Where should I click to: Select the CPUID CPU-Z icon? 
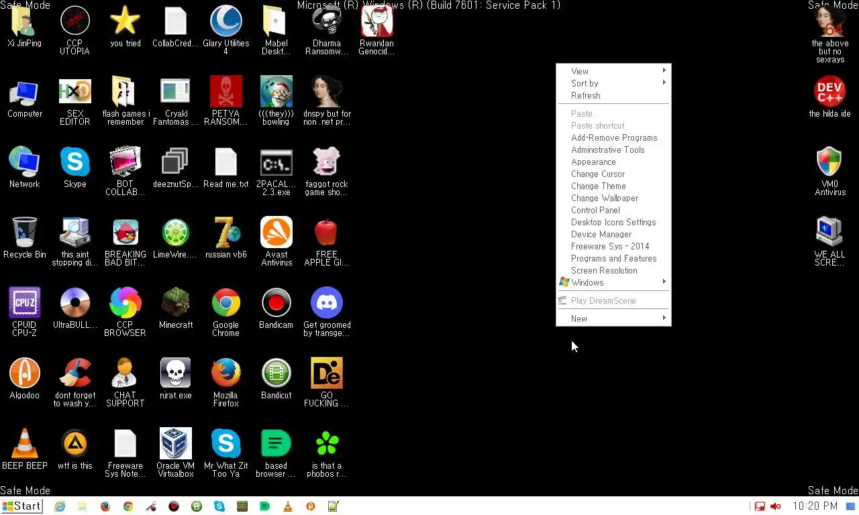[24, 312]
